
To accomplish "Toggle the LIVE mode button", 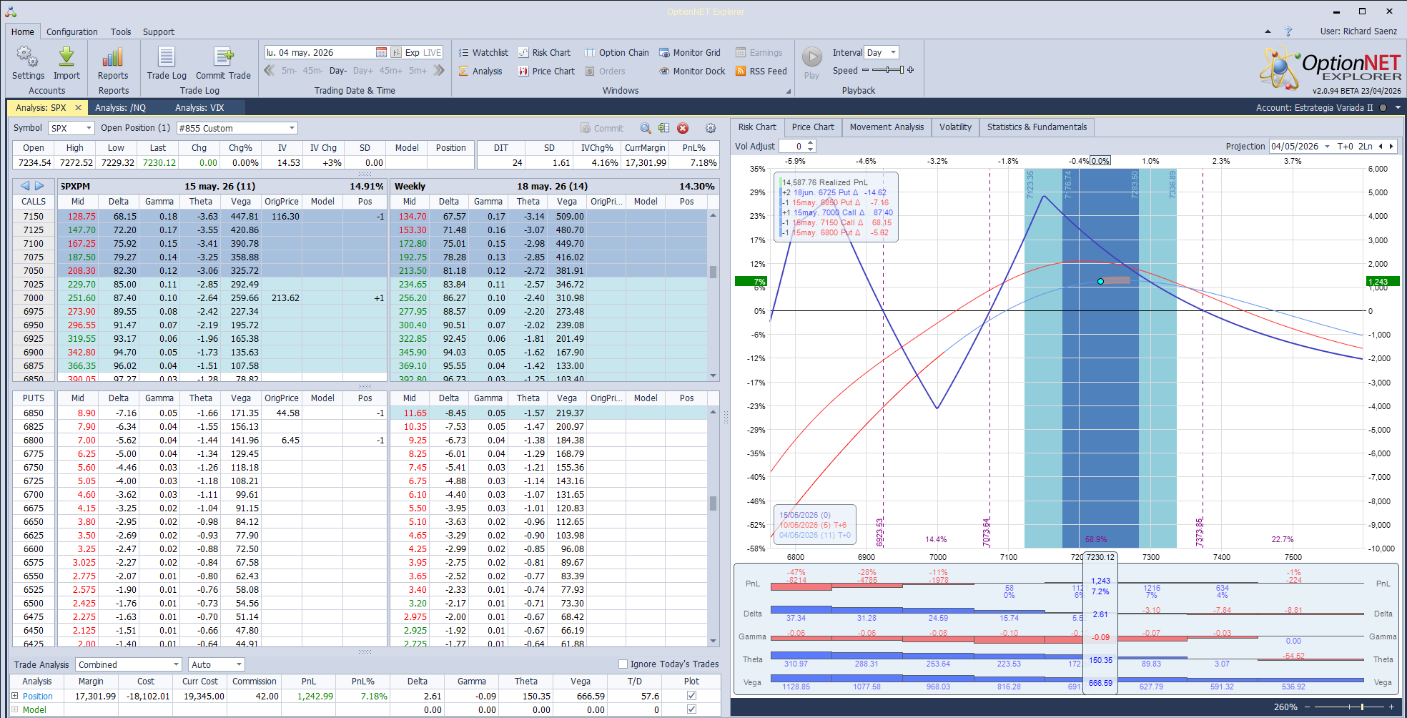I will (x=433, y=52).
